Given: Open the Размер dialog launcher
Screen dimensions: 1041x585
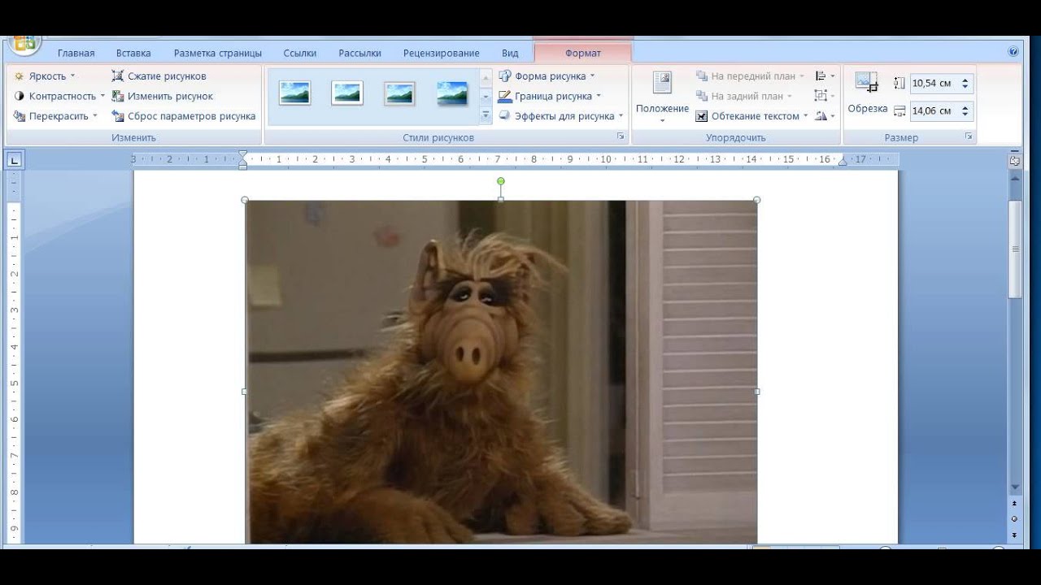Looking at the screenshot, I should tap(969, 137).
